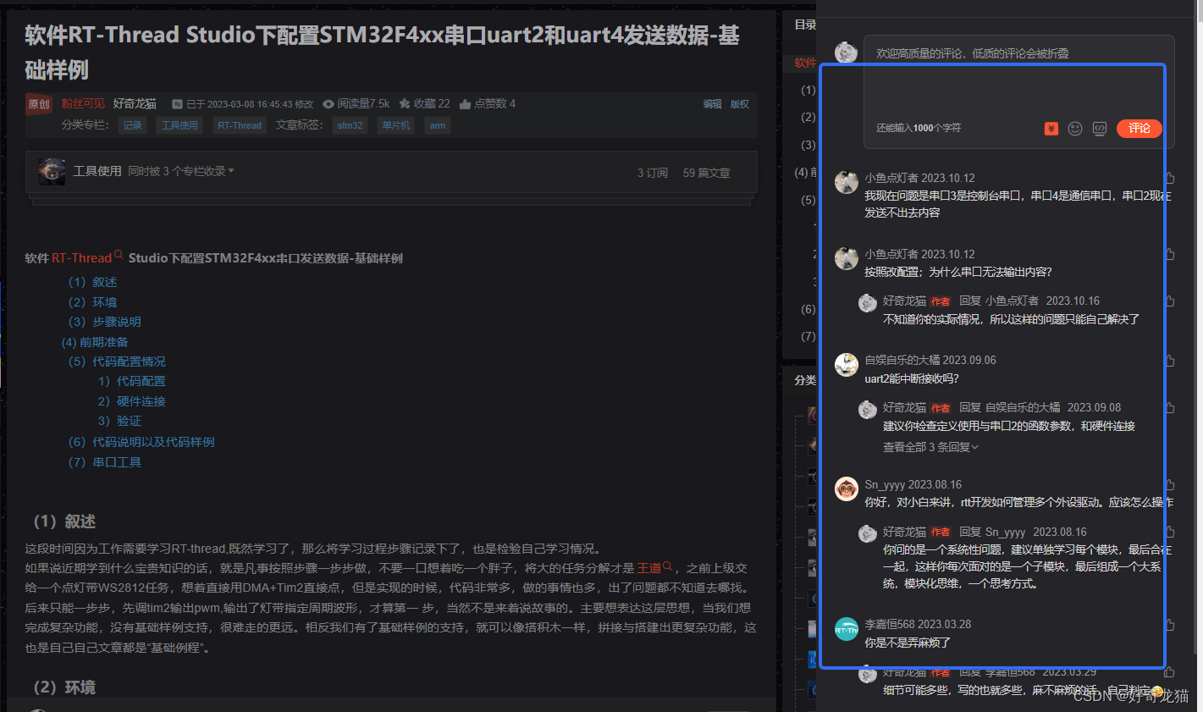The image size is (1203, 712).
Task: Submit with the orange 评论 button
Action: click(x=1140, y=129)
